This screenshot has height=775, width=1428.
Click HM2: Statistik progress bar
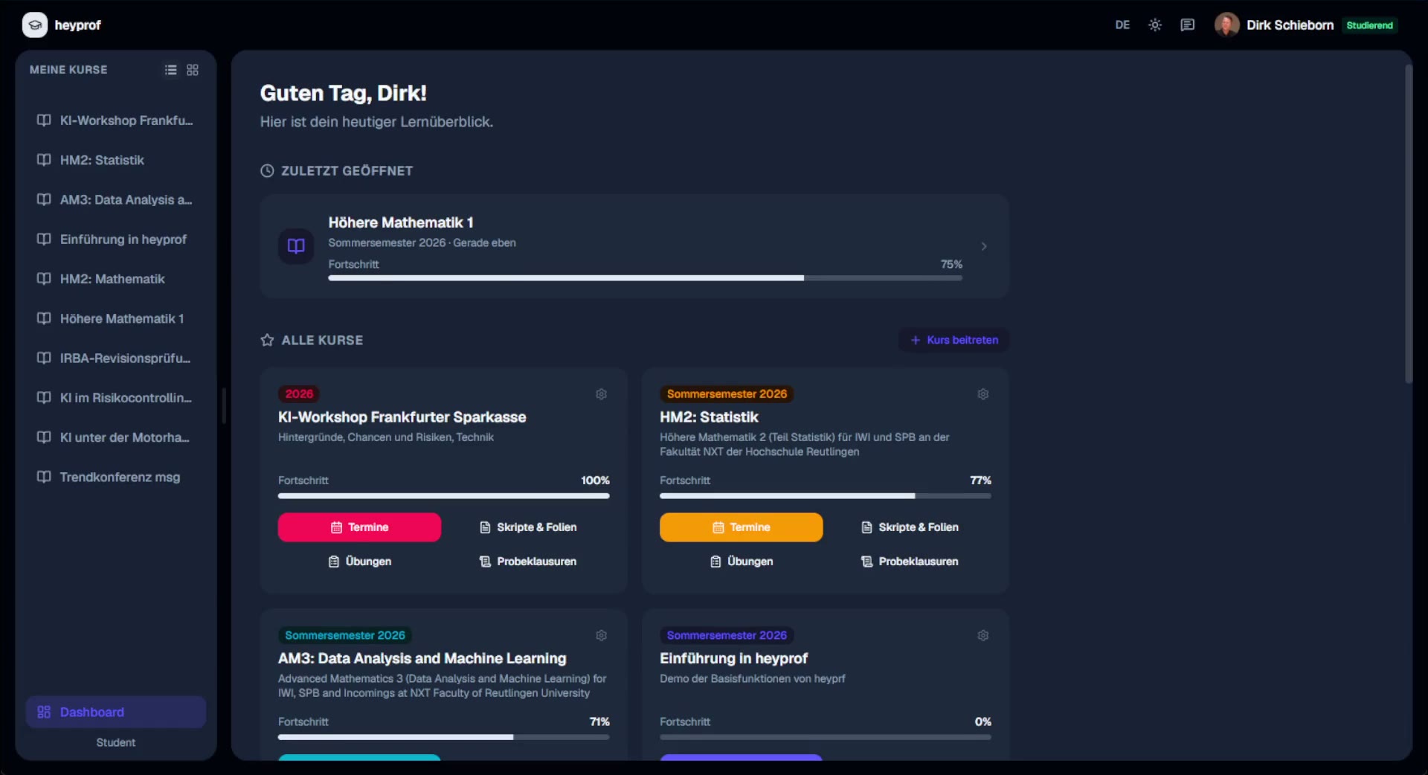825,496
